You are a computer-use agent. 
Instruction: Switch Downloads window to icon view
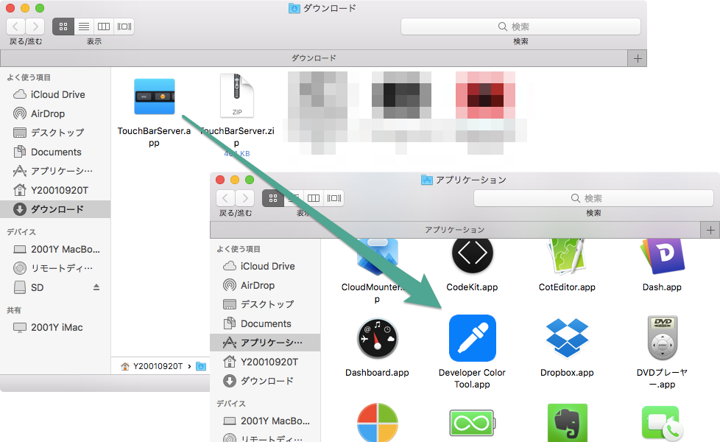[63, 27]
